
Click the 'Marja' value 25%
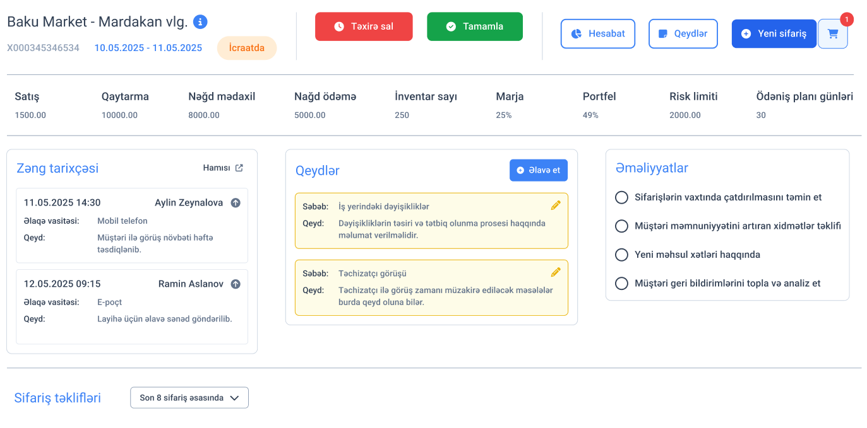[x=504, y=115]
